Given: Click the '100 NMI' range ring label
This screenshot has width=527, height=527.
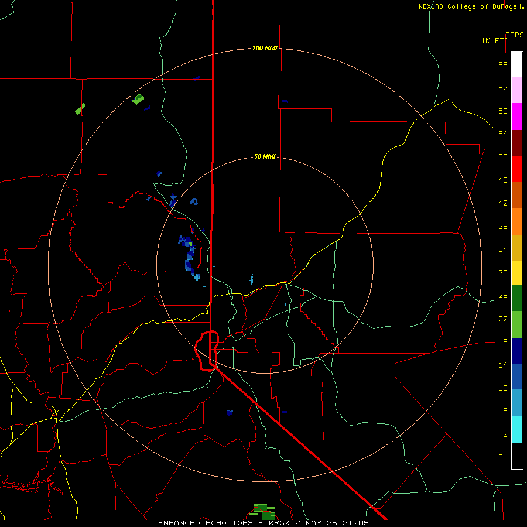Looking at the screenshot, I should tap(265, 48).
